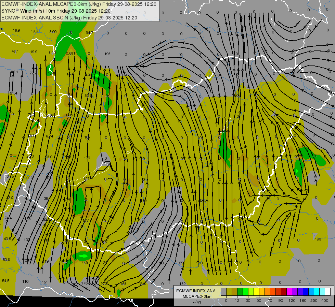Click the map value 210
The width and height of the screenshot is (335, 307).
pos(143,284)
